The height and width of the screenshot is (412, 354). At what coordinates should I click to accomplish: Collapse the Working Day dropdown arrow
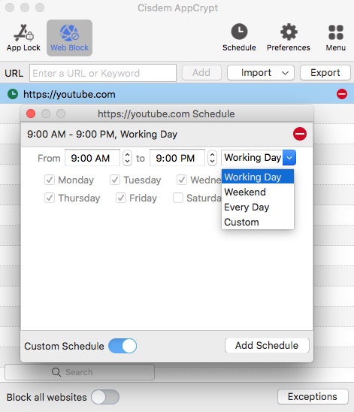289,158
